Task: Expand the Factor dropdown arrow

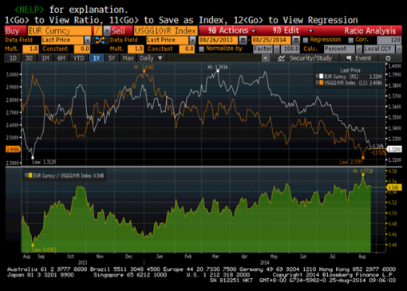Action: click(x=277, y=49)
